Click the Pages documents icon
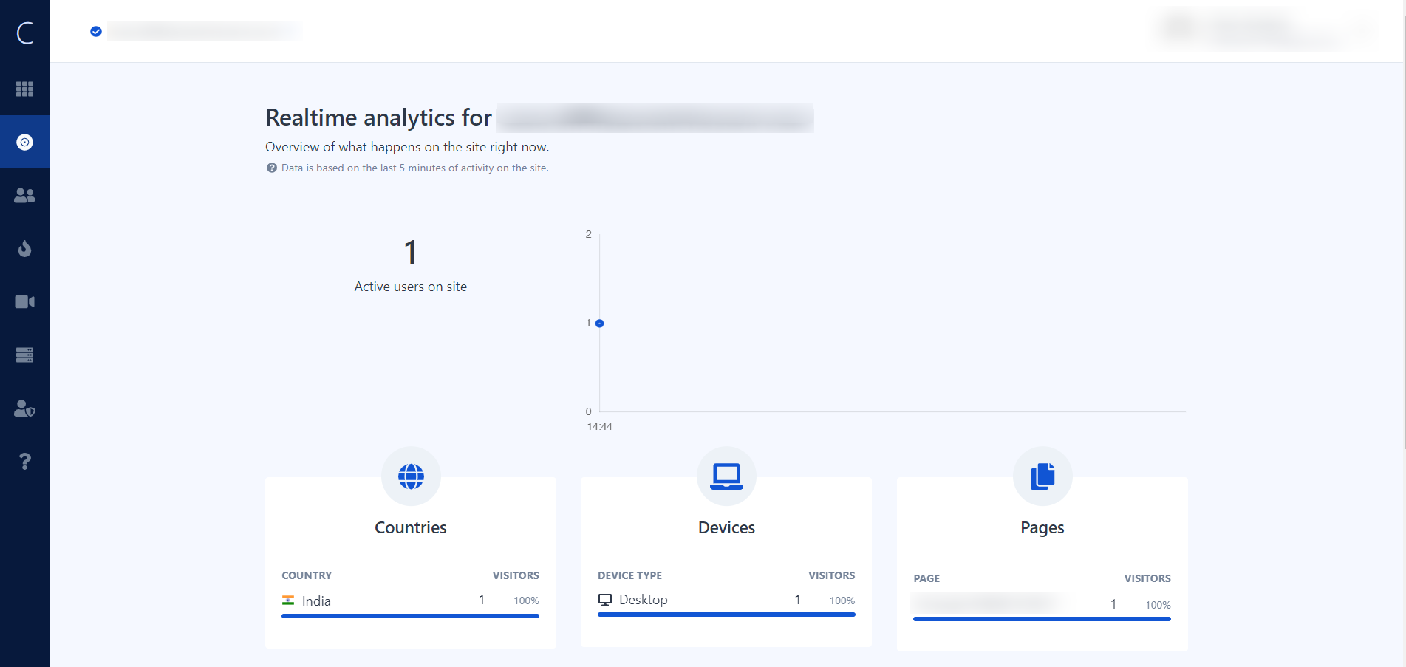Screen dimensions: 1406x667 tap(1042, 476)
